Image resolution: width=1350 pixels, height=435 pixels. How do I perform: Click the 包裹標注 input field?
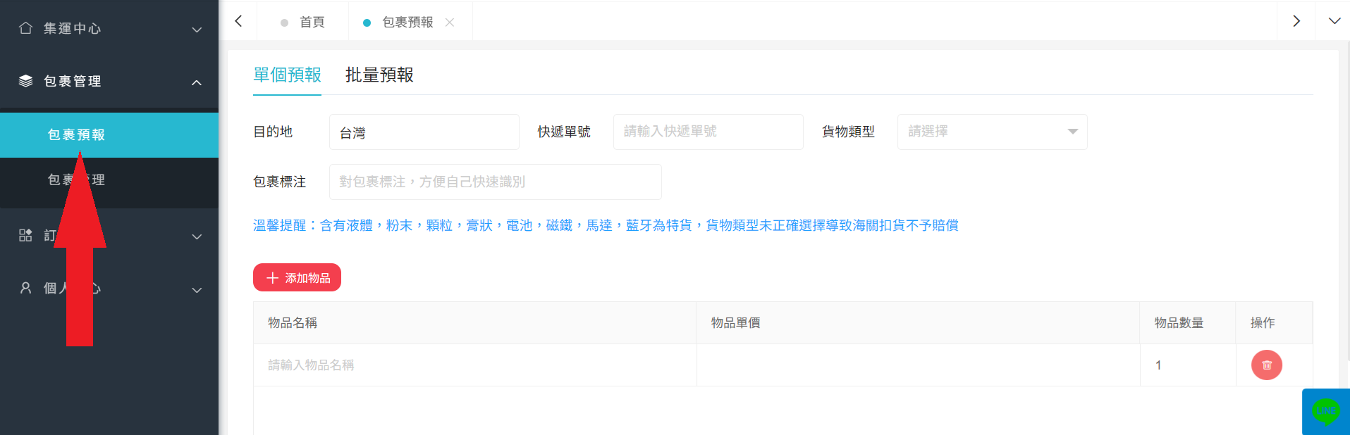click(495, 182)
